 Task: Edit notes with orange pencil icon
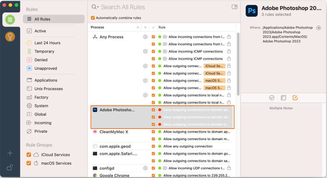tap(295, 98)
